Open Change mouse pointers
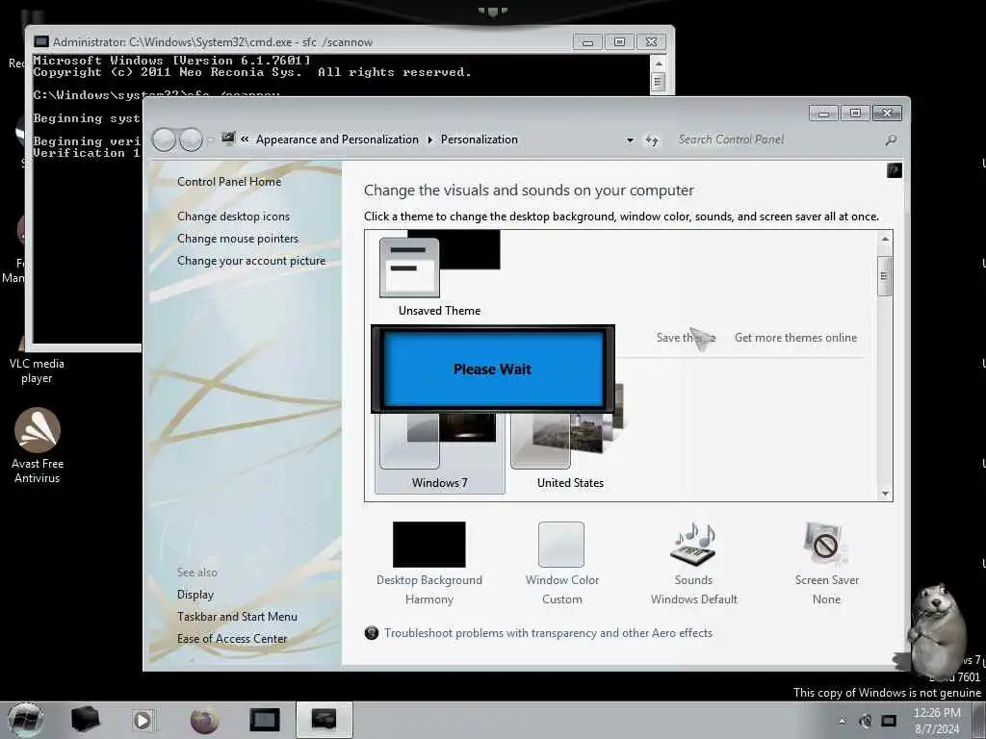 (238, 239)
